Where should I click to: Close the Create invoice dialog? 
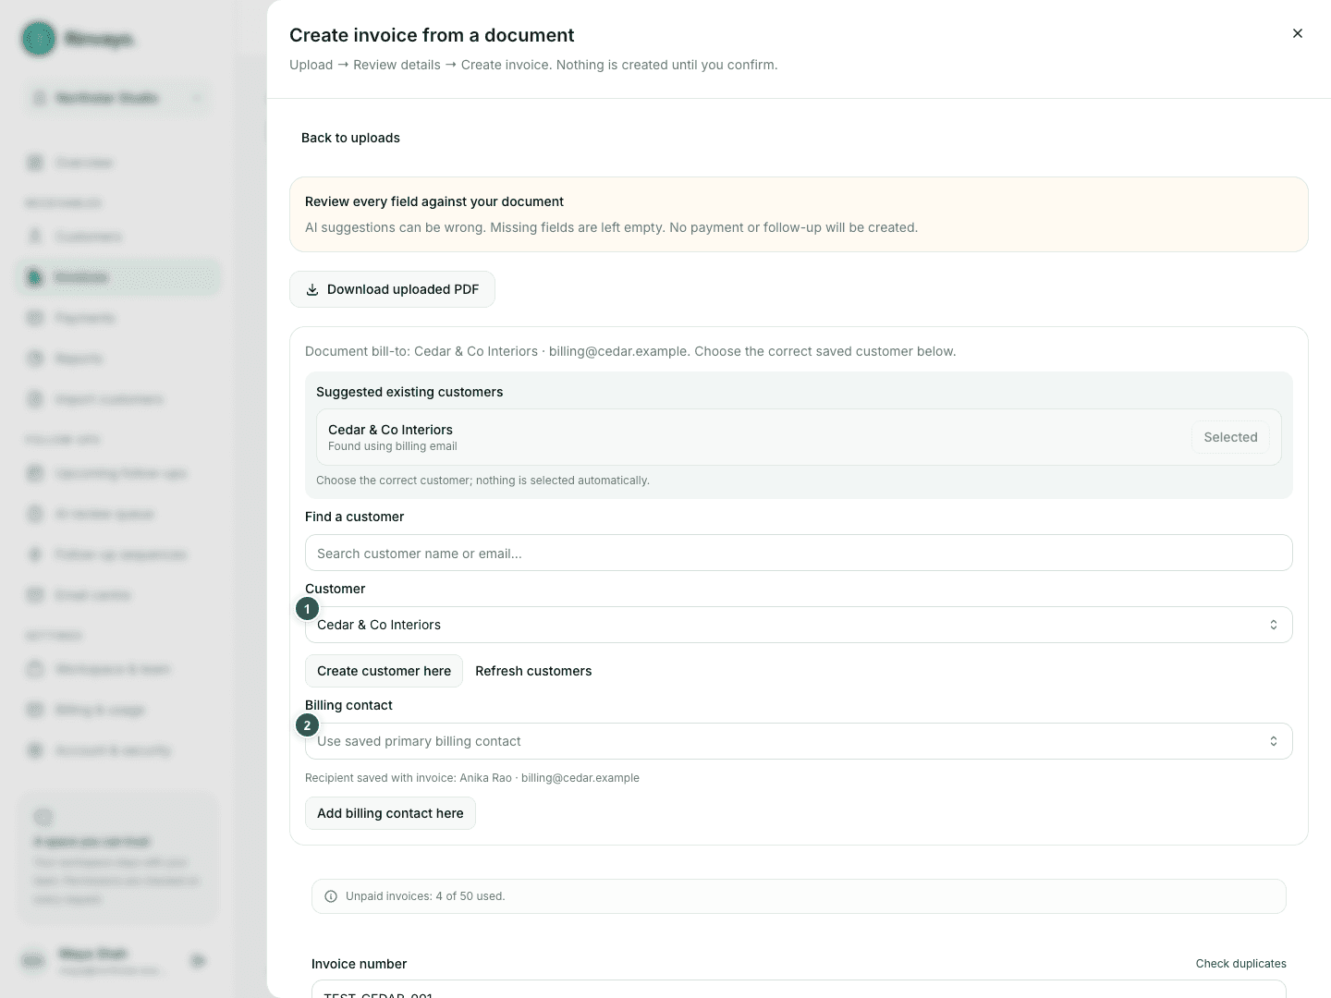pos(1298,33)
